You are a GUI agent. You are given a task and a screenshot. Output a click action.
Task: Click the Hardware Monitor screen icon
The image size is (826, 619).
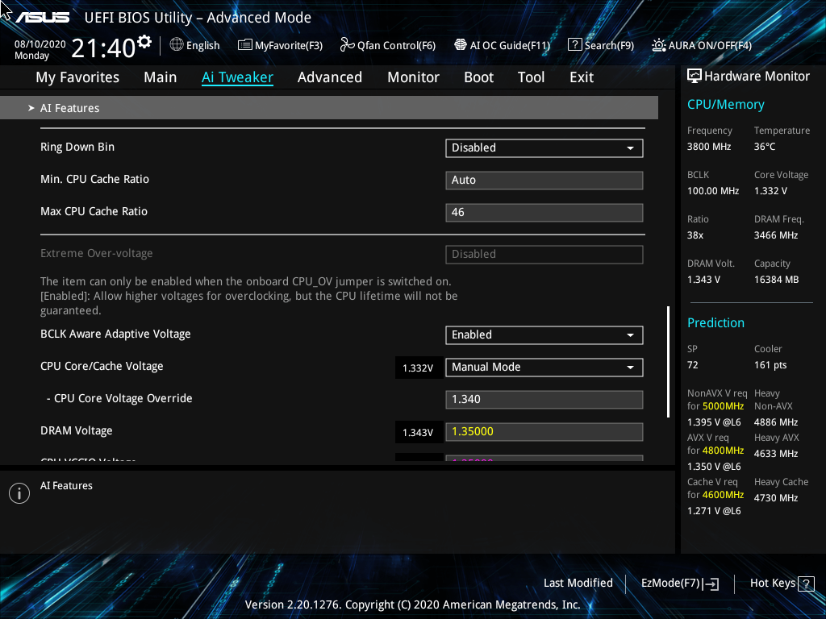[x=695, y=77]
